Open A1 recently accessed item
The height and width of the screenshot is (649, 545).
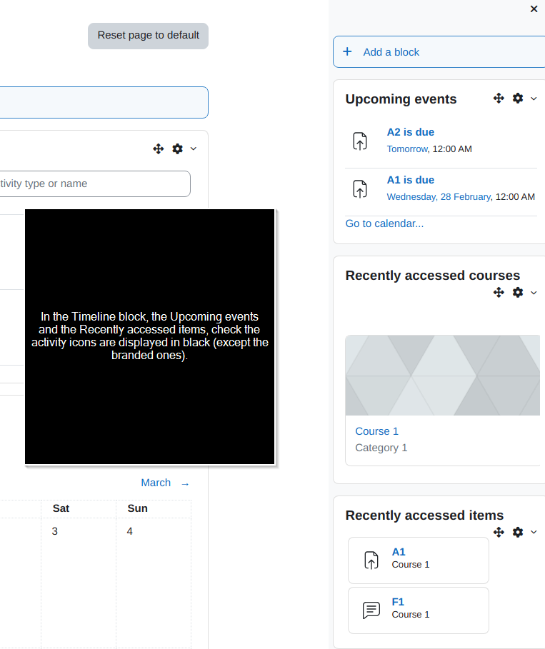click(399, 552)
